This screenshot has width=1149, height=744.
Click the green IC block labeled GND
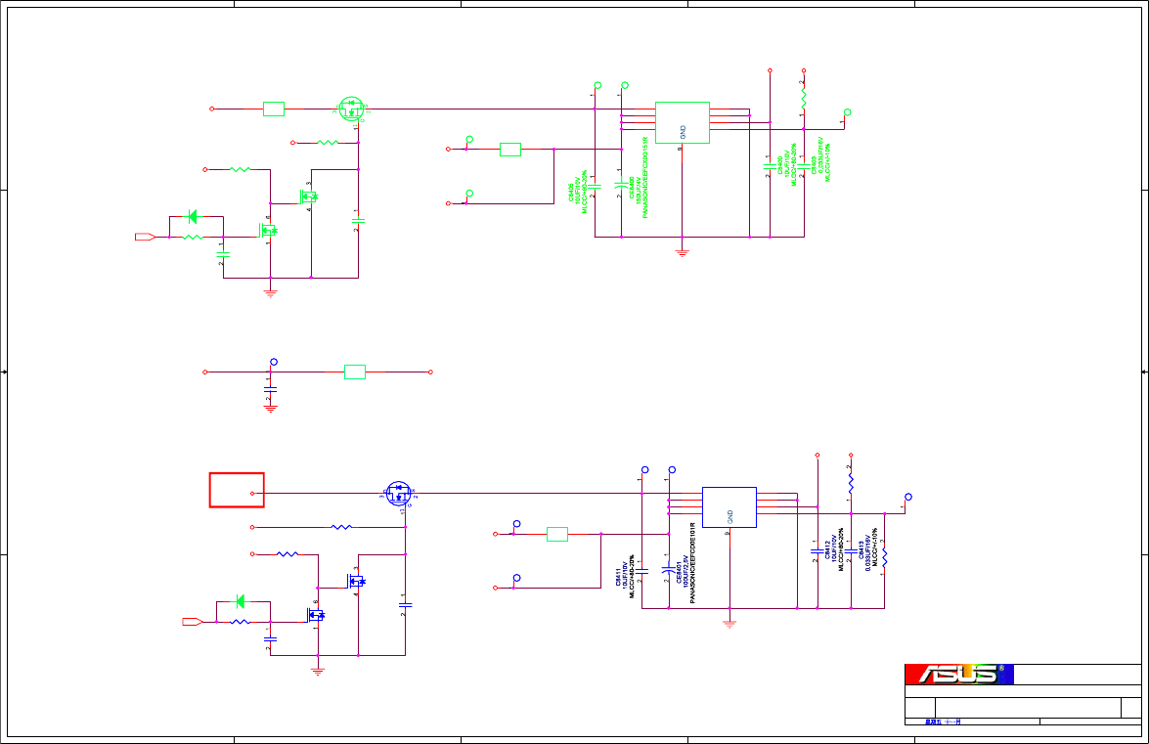point(683,122)
